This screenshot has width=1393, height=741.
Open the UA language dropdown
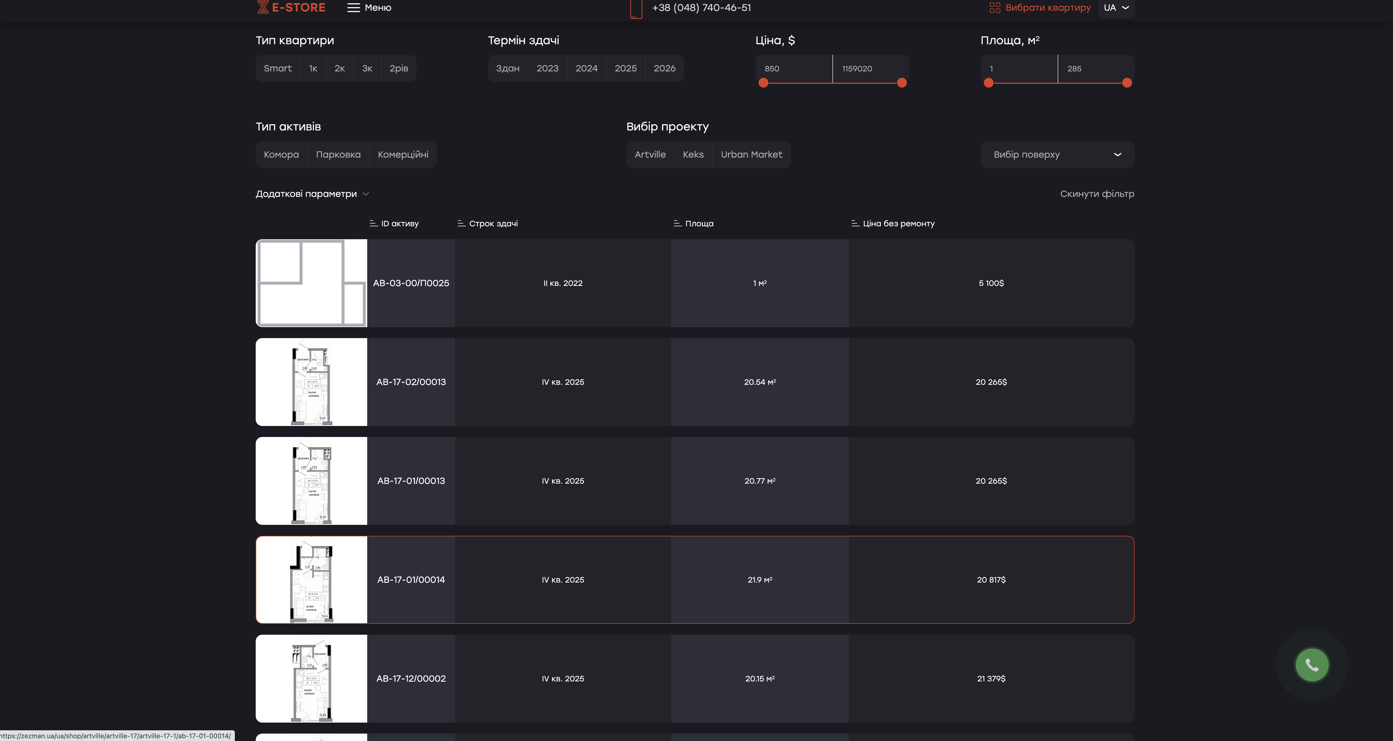tap(1116, 8)
